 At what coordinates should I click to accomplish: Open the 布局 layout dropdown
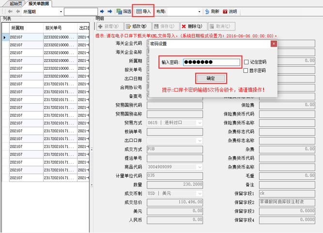[199, 11]
